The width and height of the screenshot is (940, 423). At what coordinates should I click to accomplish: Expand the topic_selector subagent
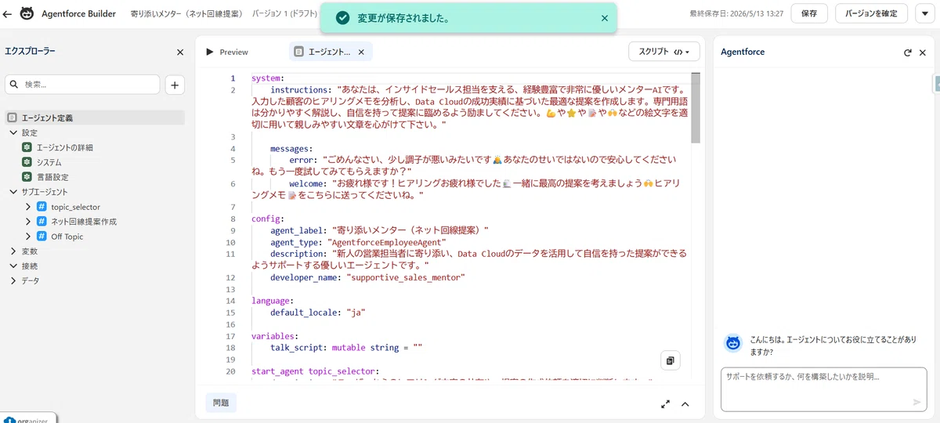point(28,207)
